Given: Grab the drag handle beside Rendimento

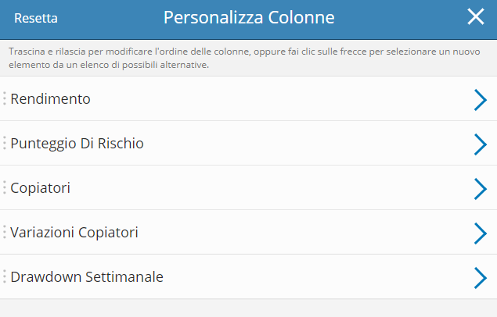Looking at the screenshot, I should tap(5, 98).
